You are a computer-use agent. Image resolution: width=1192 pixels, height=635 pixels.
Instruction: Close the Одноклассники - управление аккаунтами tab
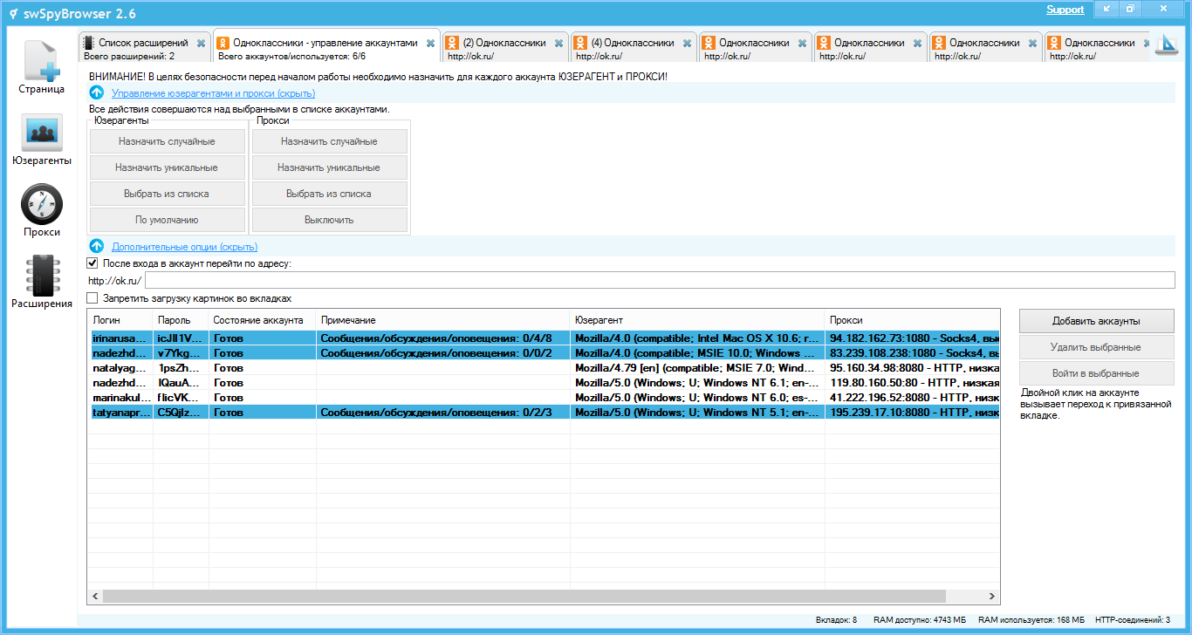pos(430,43)
